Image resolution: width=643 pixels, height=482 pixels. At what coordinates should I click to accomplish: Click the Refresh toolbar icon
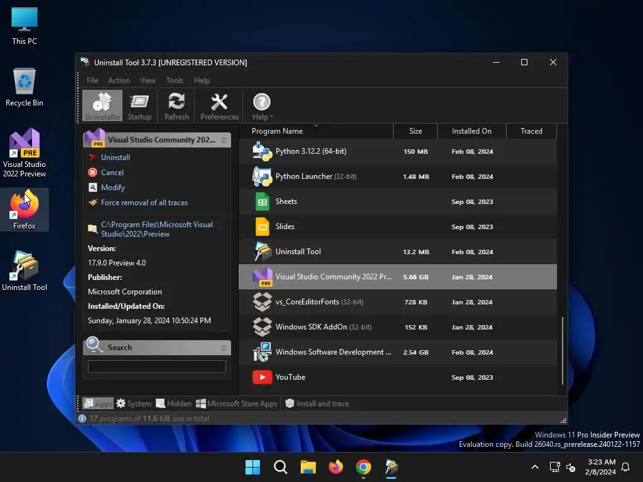click(176, 105)
